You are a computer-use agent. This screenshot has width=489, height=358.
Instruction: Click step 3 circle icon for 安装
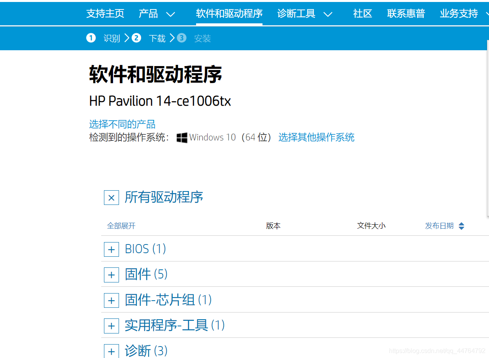pos(181,38)
